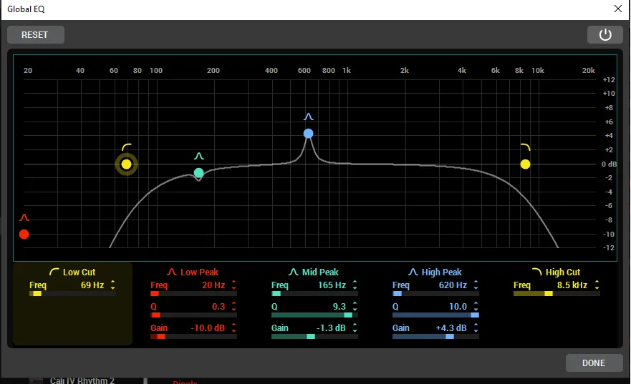631x384 pixels.
Task: Adjust Low Peak Freq stepper arrows
Action: (233, 285)
